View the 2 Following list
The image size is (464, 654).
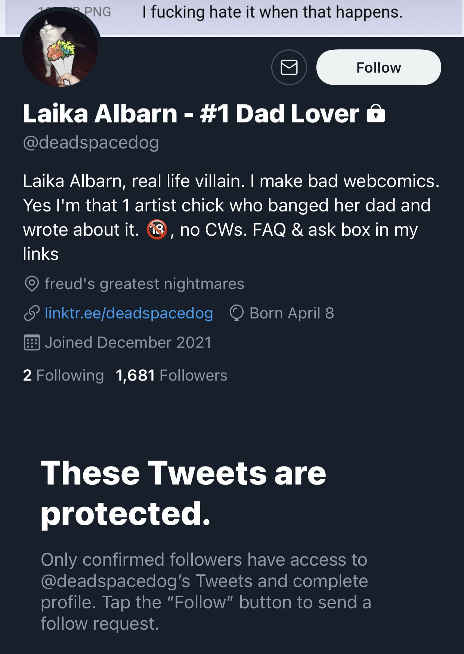click(64, 375)
